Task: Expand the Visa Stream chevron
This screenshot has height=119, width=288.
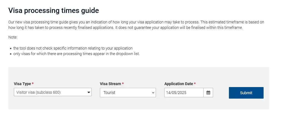Action: [153, 93]
